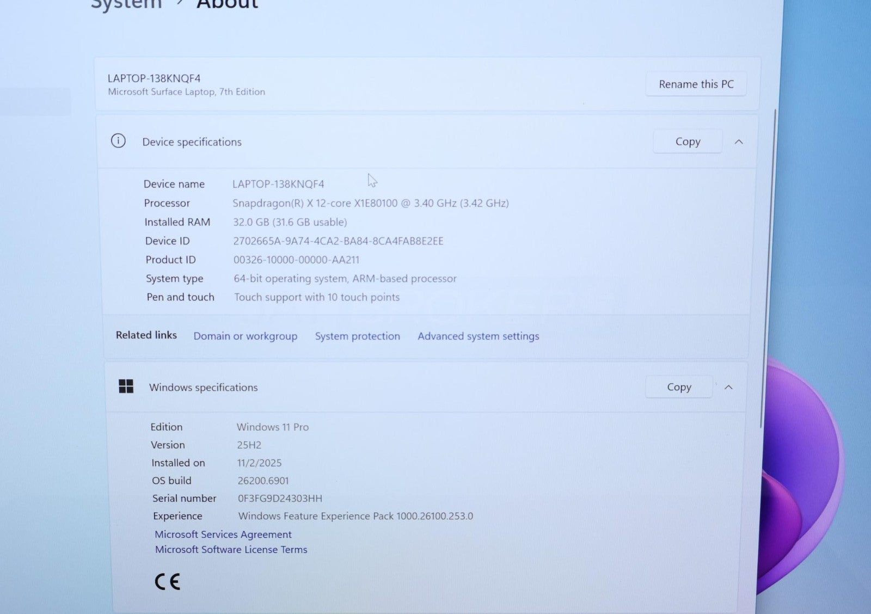Image resolution: width=871 pixels, height=614 pixels.
Task: Click the Device specifications info icon
Action: coord(118,141)
